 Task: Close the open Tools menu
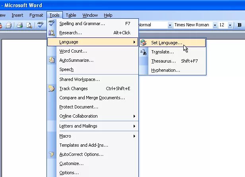[54, 15]
